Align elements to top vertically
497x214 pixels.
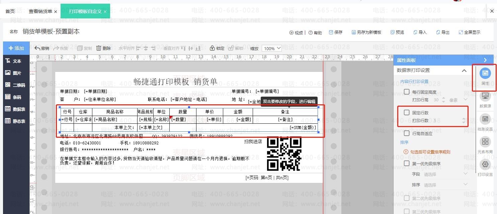tap(183, 48)
